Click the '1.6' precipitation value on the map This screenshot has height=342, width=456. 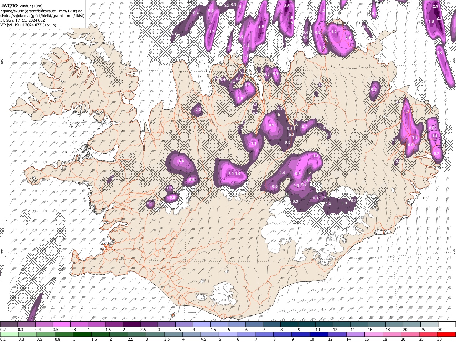point(440,53)
